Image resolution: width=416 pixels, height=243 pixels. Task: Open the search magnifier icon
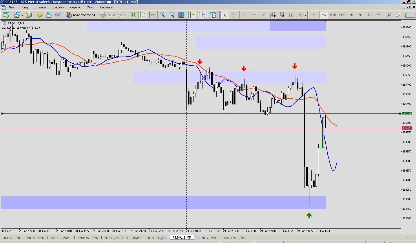click(x=389, y=15)
